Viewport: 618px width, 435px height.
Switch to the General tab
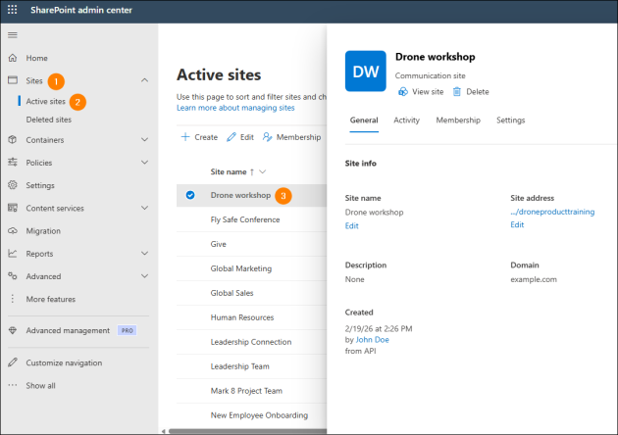coord(364,121)
